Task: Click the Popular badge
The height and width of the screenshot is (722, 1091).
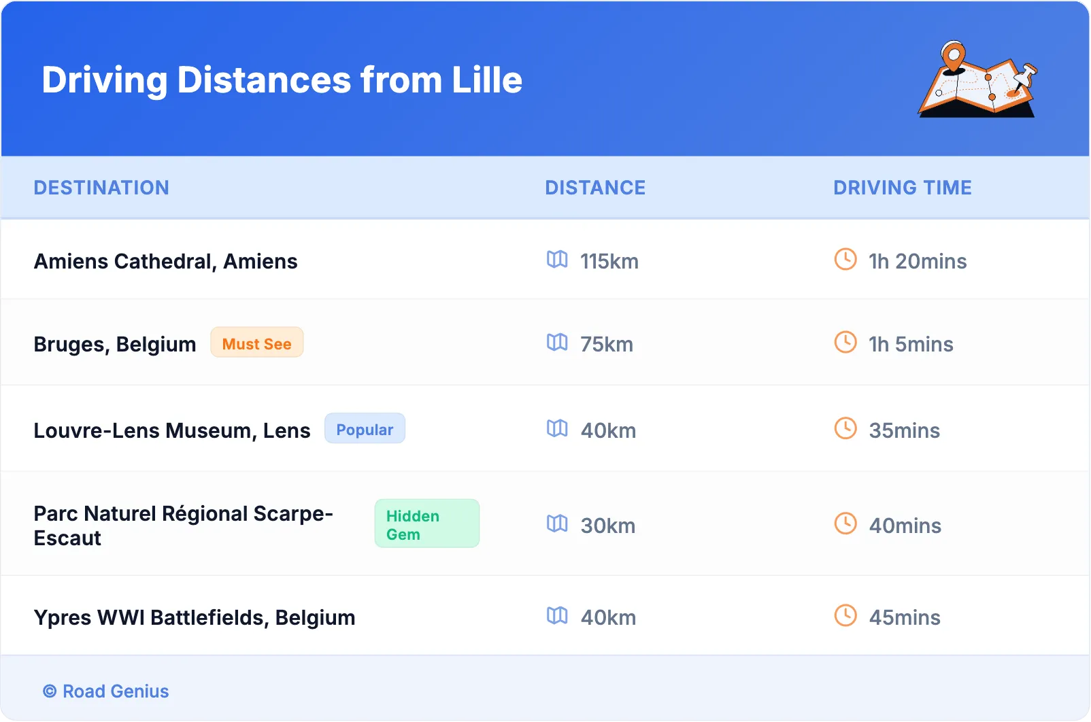Action: (x=365, y=429)
